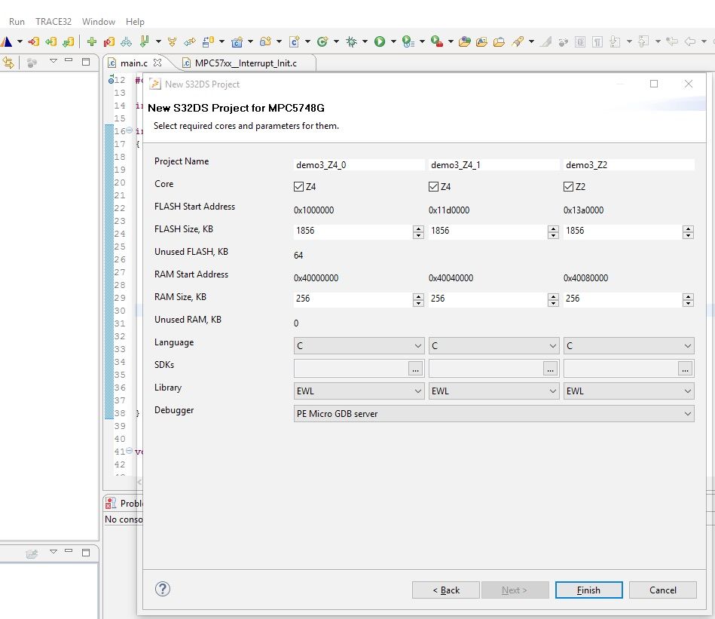This screenshot has width=715, height=619.
Task: Minimize the left explorer panel
Action: [x=69, y=60]
